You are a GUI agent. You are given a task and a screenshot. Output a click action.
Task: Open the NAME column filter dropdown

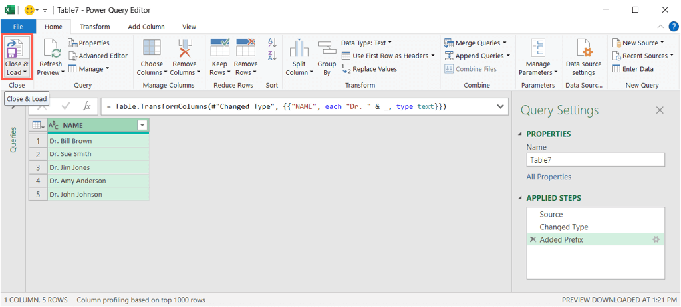142,125
